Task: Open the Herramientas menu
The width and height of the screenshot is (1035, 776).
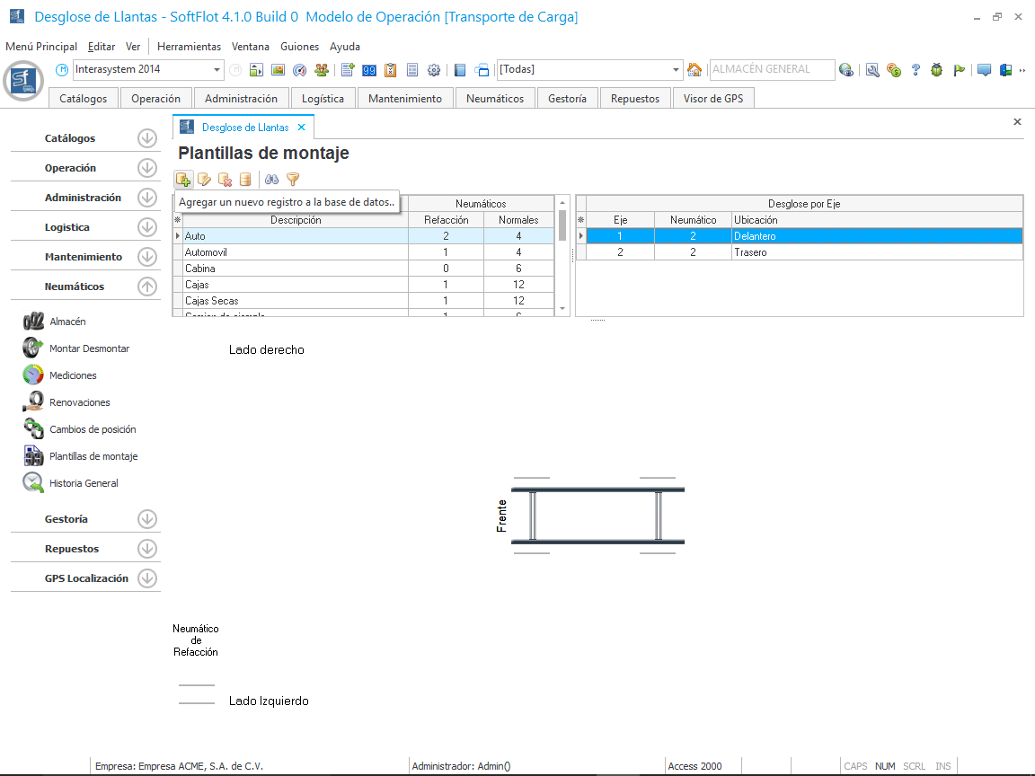Action: [189, 47]
